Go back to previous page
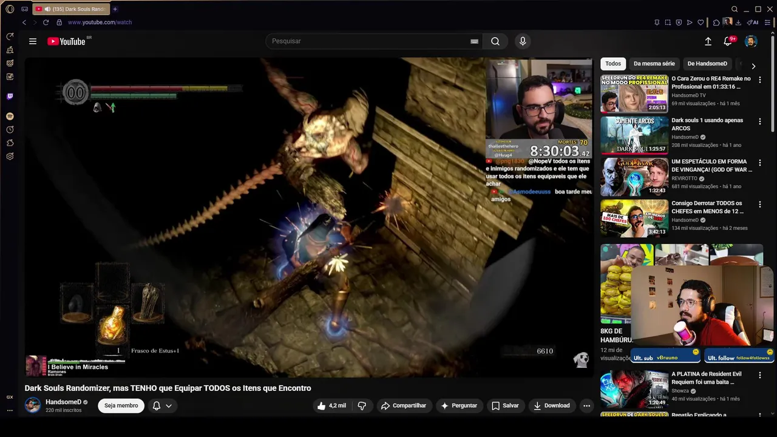Image resolution: width=777 pixels, height=437 pixels. click(x=24, y=22)
